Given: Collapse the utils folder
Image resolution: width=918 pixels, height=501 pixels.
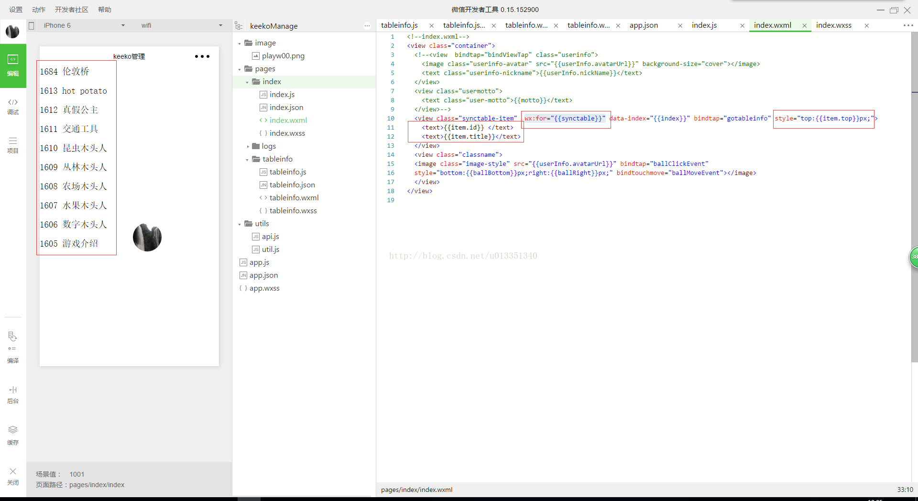Looking at the screenshot, I should click(240, 224).
